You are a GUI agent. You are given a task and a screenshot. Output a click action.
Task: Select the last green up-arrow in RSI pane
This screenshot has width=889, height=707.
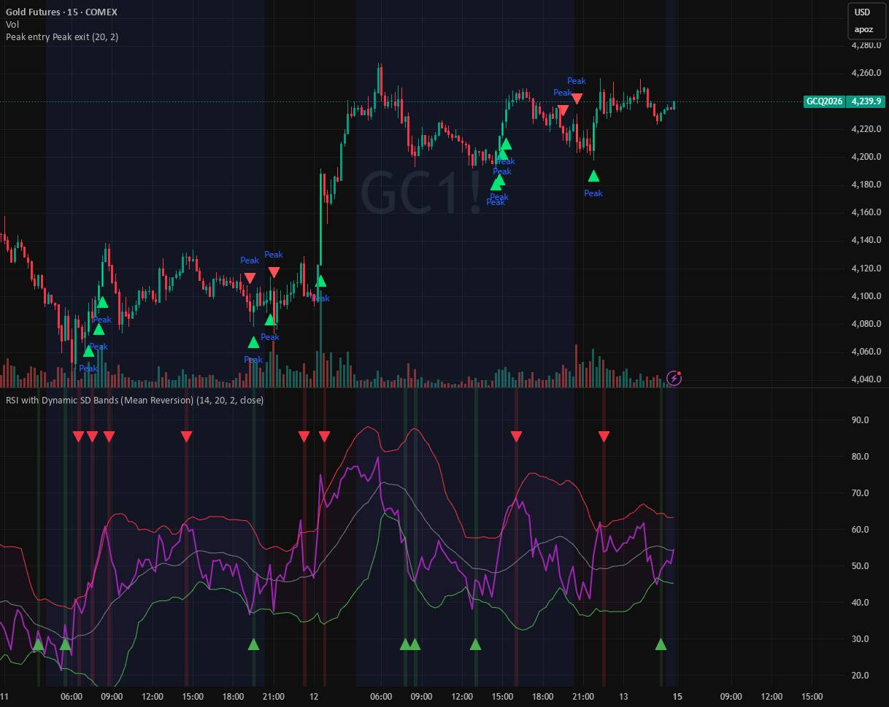pyautogui.click(x=661, y=644)
